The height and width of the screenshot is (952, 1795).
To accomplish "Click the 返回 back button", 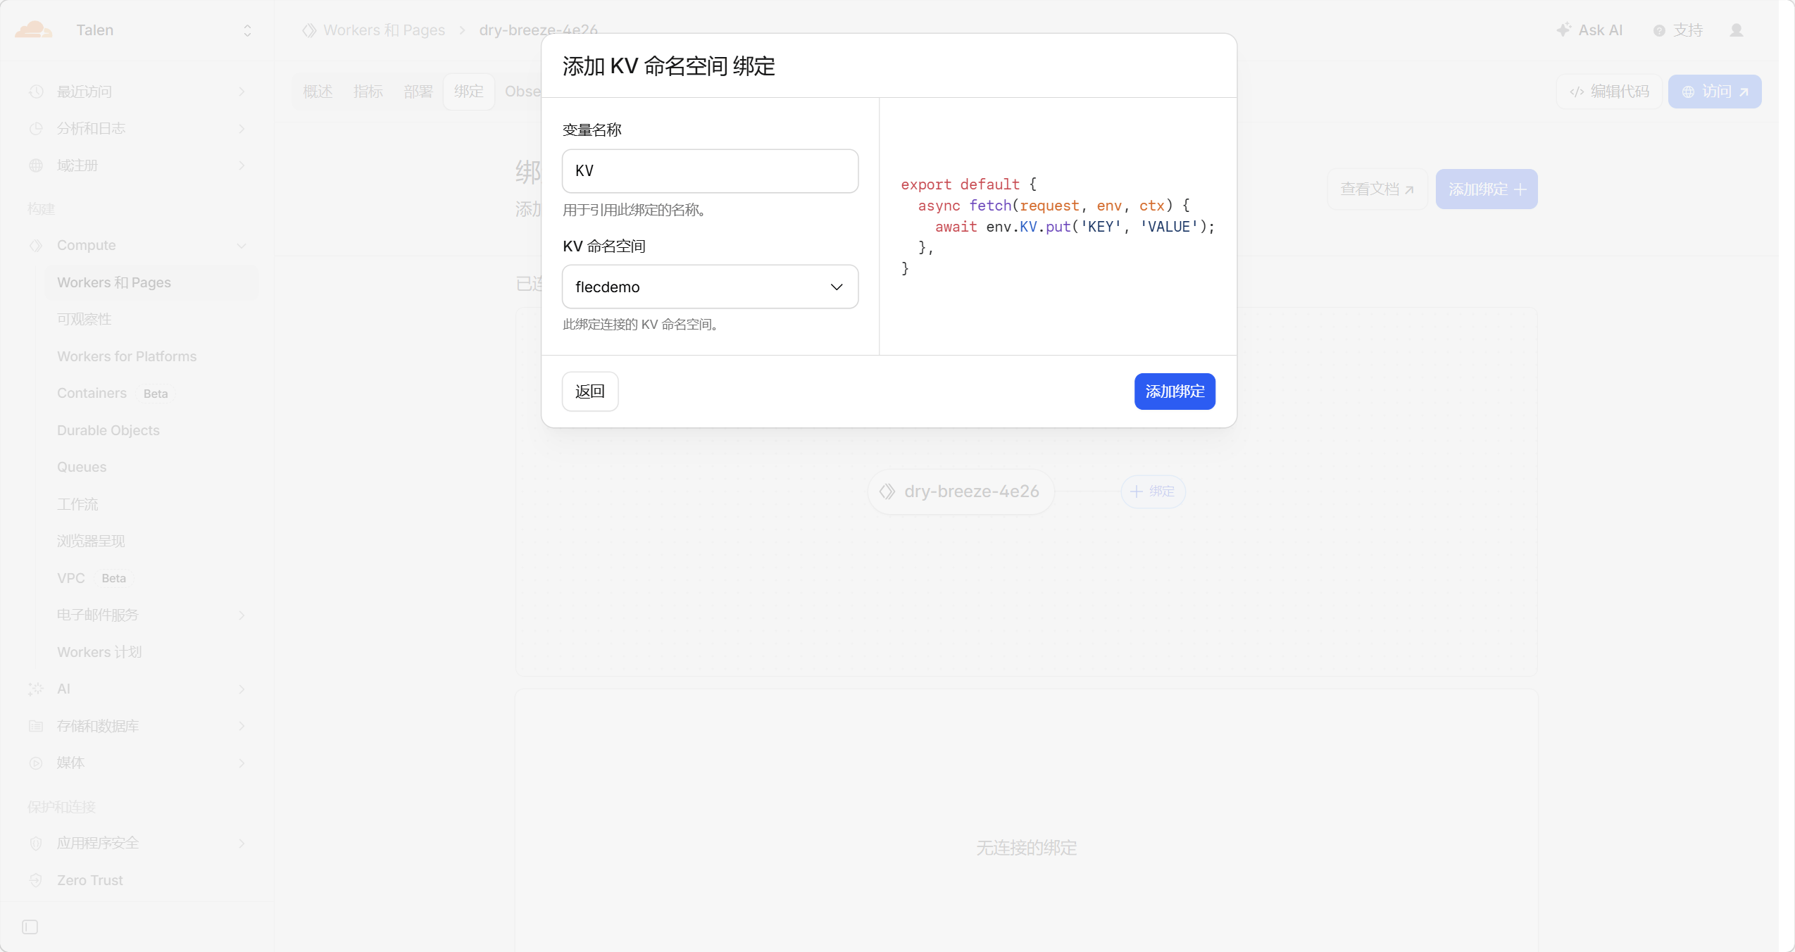I will (x=589, y=392).
